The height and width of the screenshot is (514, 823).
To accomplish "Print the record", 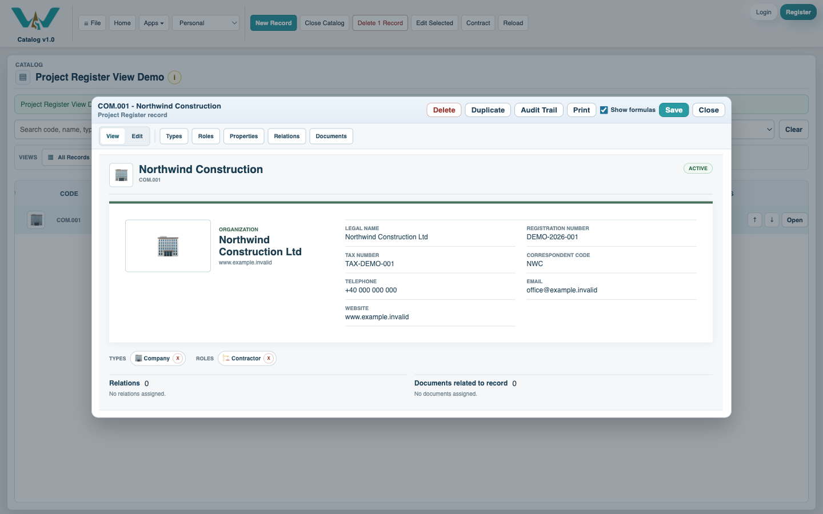I will pyautogui.click(x=581, y=110).
